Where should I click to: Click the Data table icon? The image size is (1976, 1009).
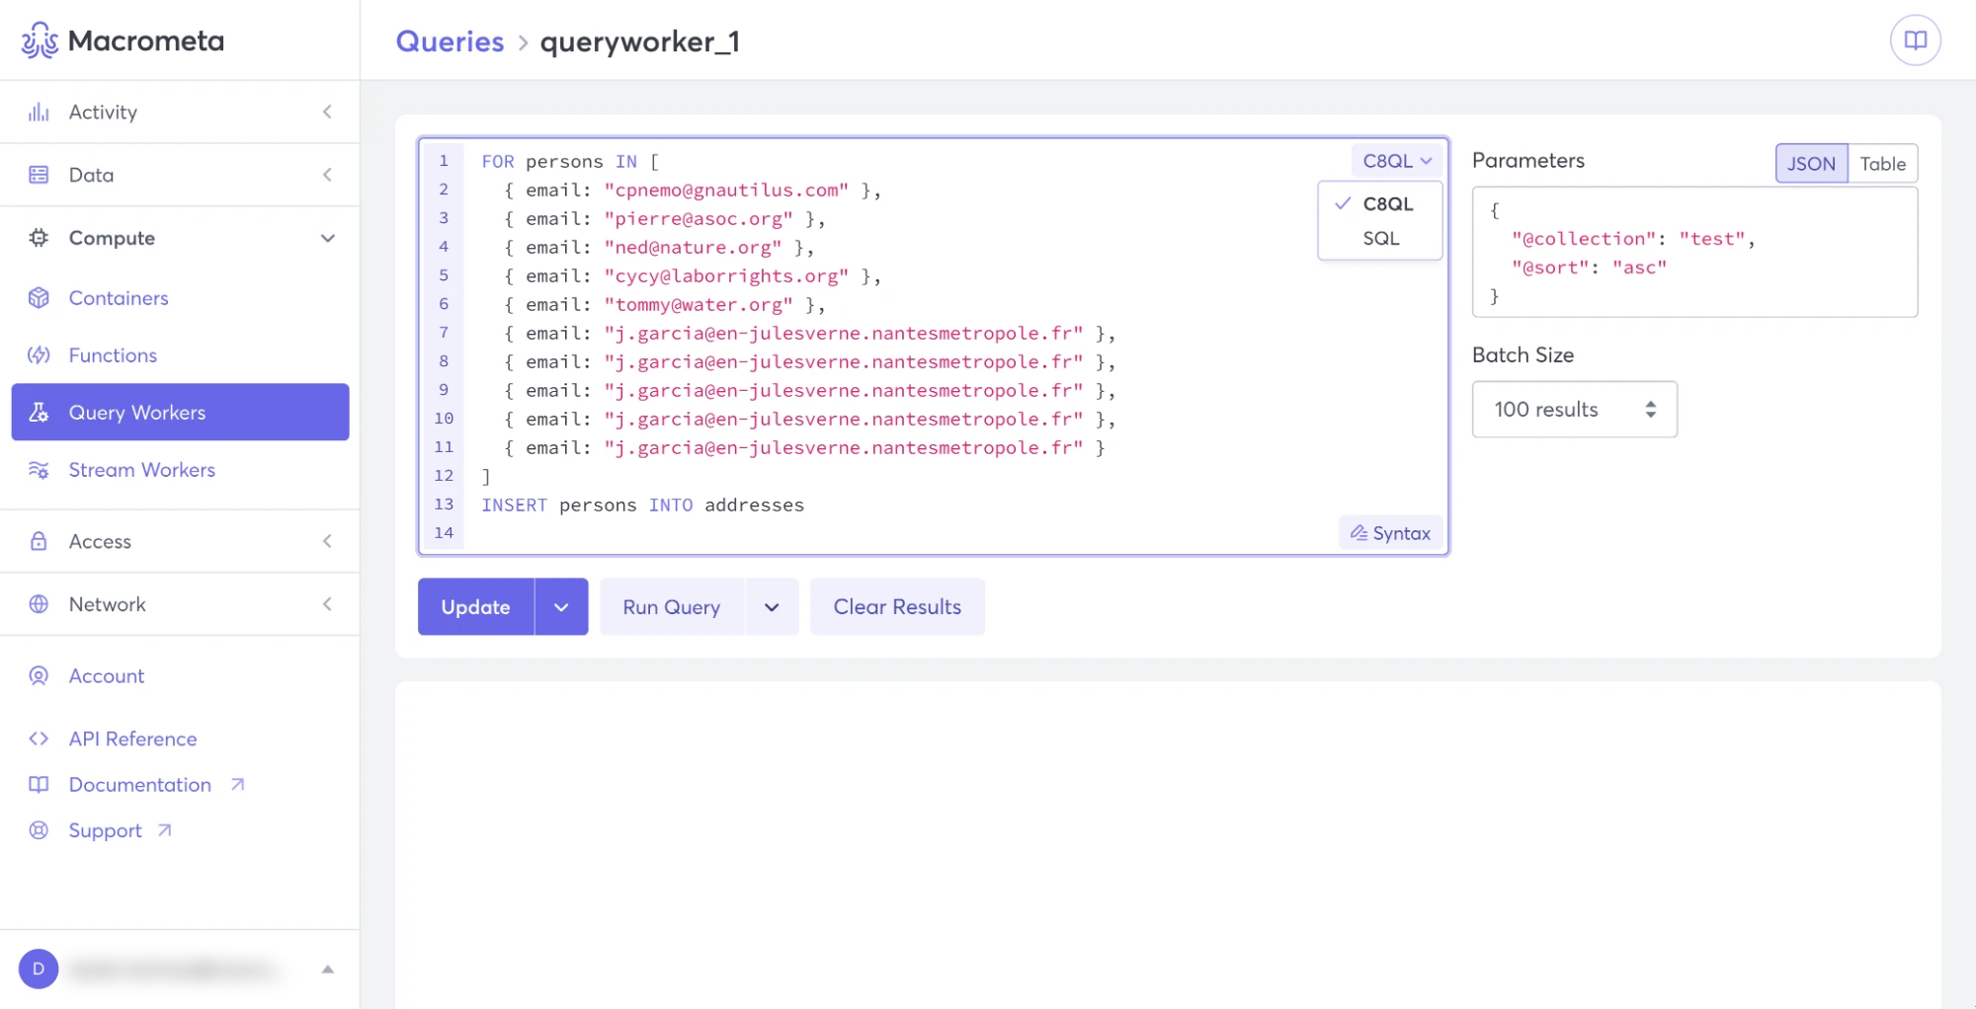39,175
